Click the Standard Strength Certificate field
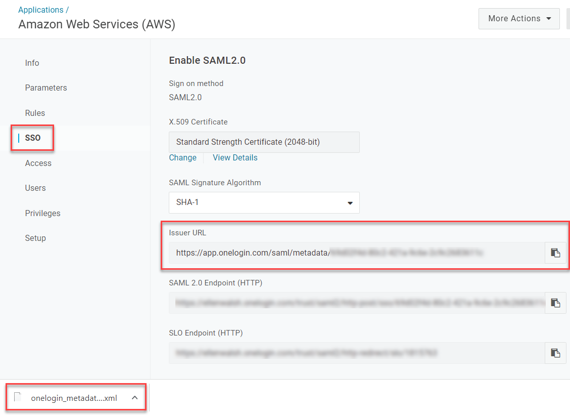The image size is (570, 415). (x=264, y=142)
